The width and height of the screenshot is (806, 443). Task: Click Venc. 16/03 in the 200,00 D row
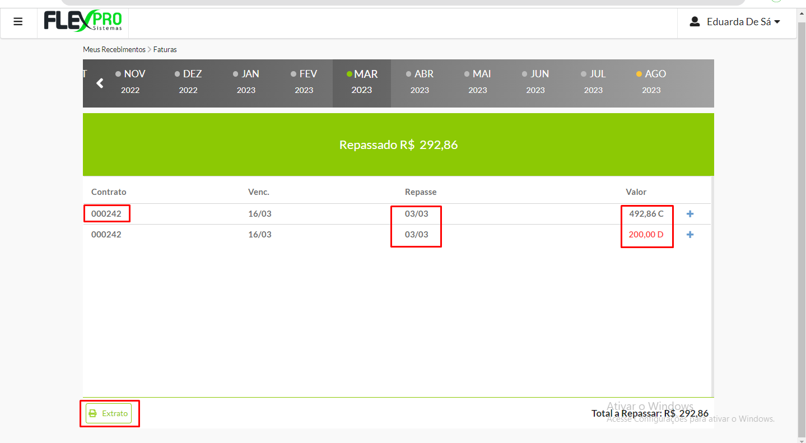260,234
